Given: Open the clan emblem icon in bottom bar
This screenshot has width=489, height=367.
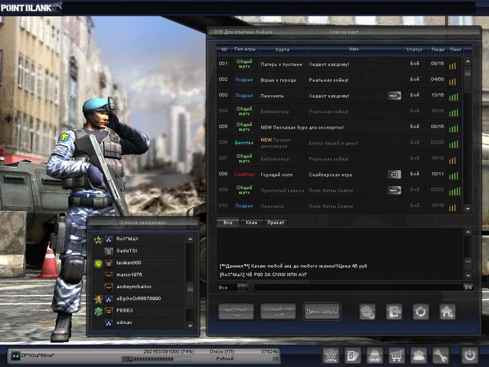Looking at the screenshot, I should [x=331, y=355].
